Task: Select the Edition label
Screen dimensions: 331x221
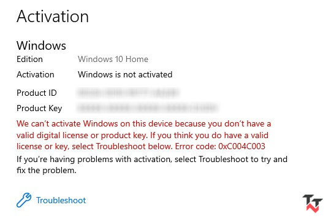Action: (30, 59)
